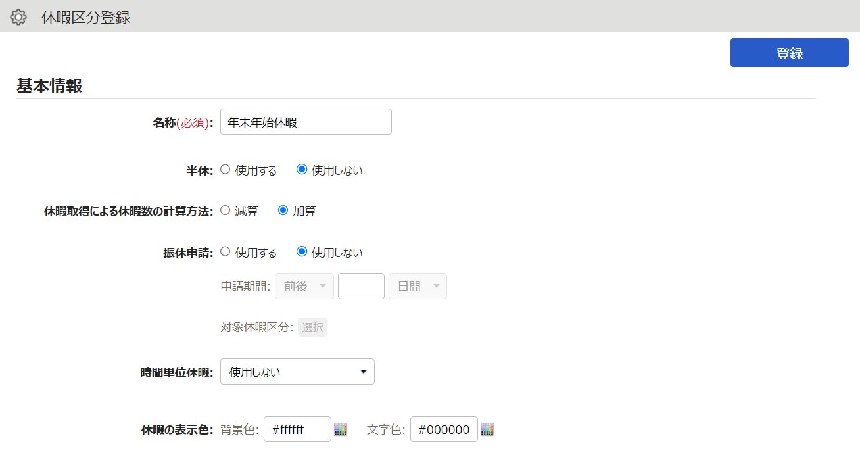
Task: Click the 名称(必須) label
Action: [183, 122]
